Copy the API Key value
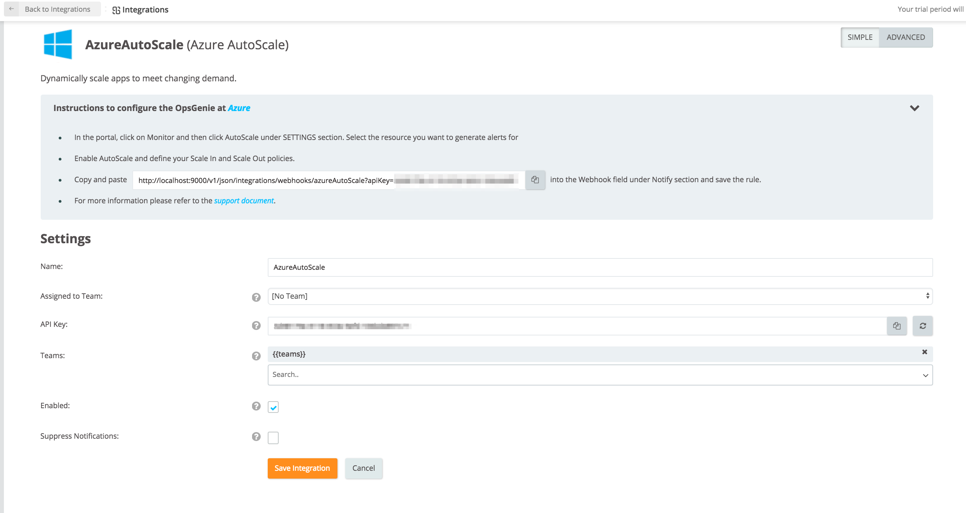966x513 pixels. click(897, 326)
